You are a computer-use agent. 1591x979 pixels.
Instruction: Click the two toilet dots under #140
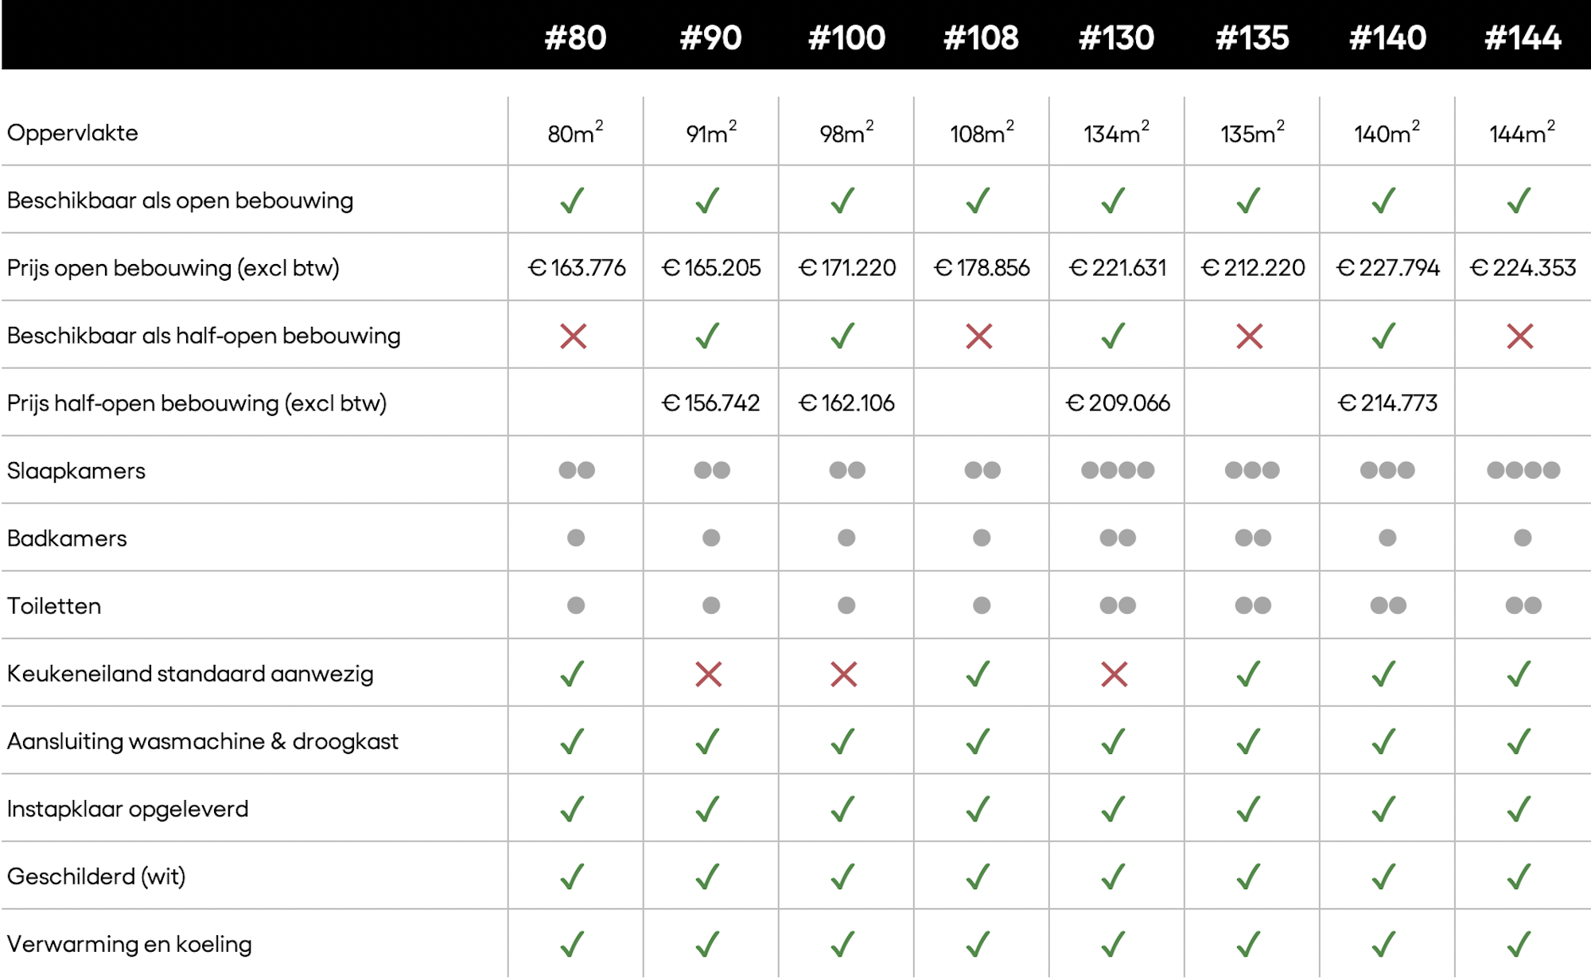[1388, 606]
